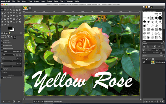
Task: Select the Color Picker eyedropper tool
Action: [x=5, y=13]
